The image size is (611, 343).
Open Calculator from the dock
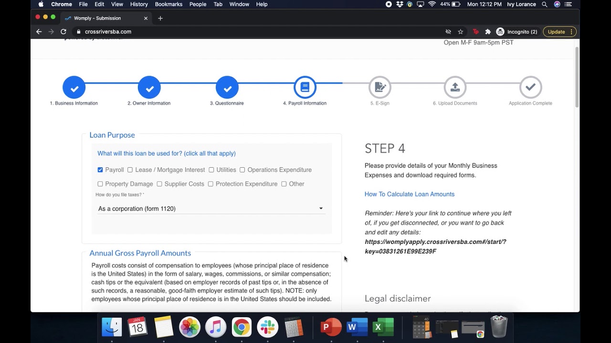pos(294,327)
